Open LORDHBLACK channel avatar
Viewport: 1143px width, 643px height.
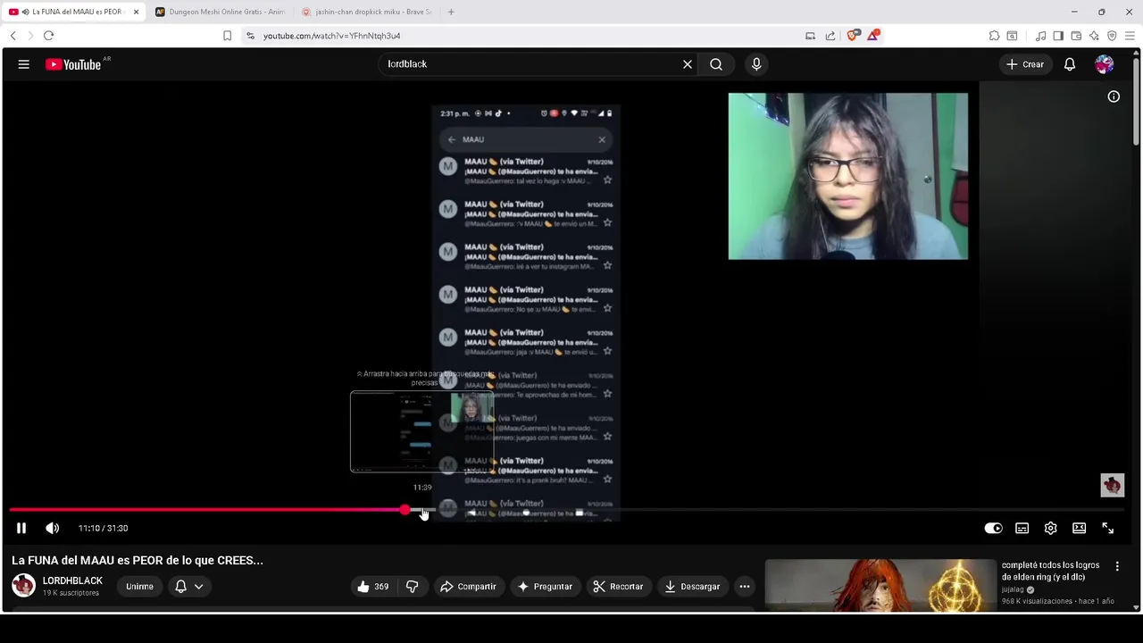pos(24,586)
